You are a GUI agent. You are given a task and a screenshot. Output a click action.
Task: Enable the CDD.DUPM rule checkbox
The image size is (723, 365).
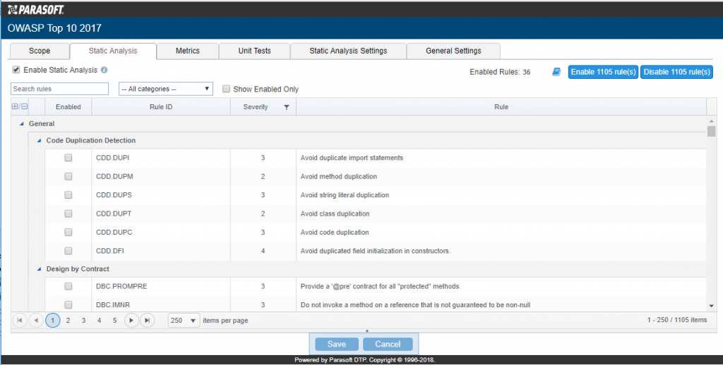[x=68, y=176]
